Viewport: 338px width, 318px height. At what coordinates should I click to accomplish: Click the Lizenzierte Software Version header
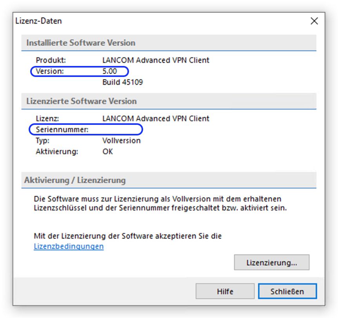[x=82, y=101]
